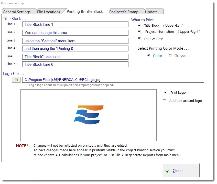The width and height of the screenshot is (217, 184).
Task: Disable the Date & Time checkbox
Action: (x=139, y=39)
